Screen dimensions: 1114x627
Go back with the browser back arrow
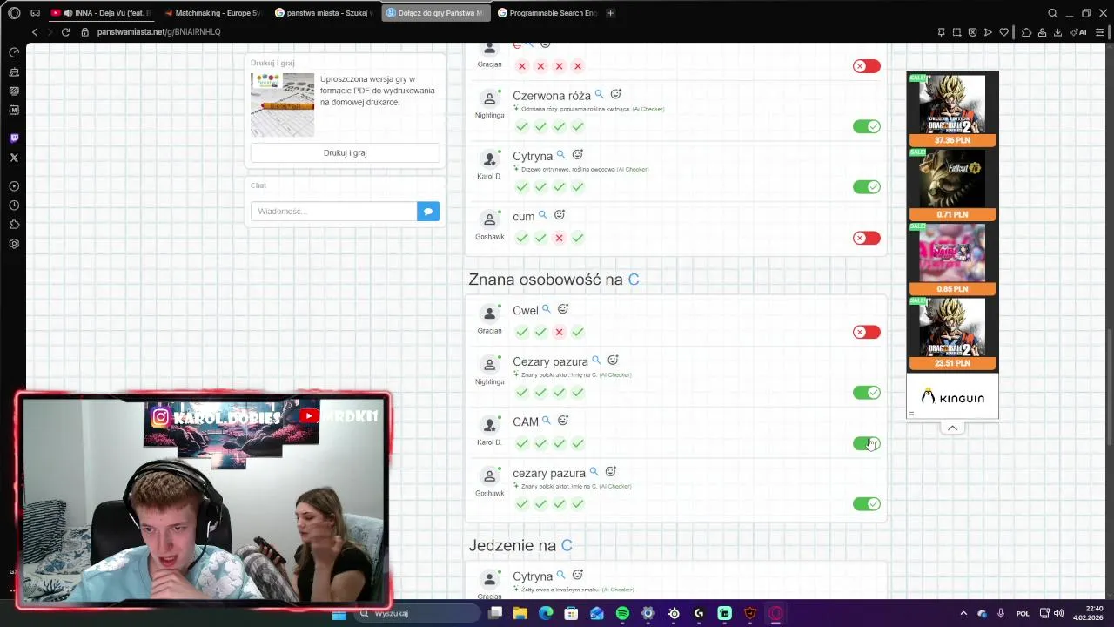(35, 32)
